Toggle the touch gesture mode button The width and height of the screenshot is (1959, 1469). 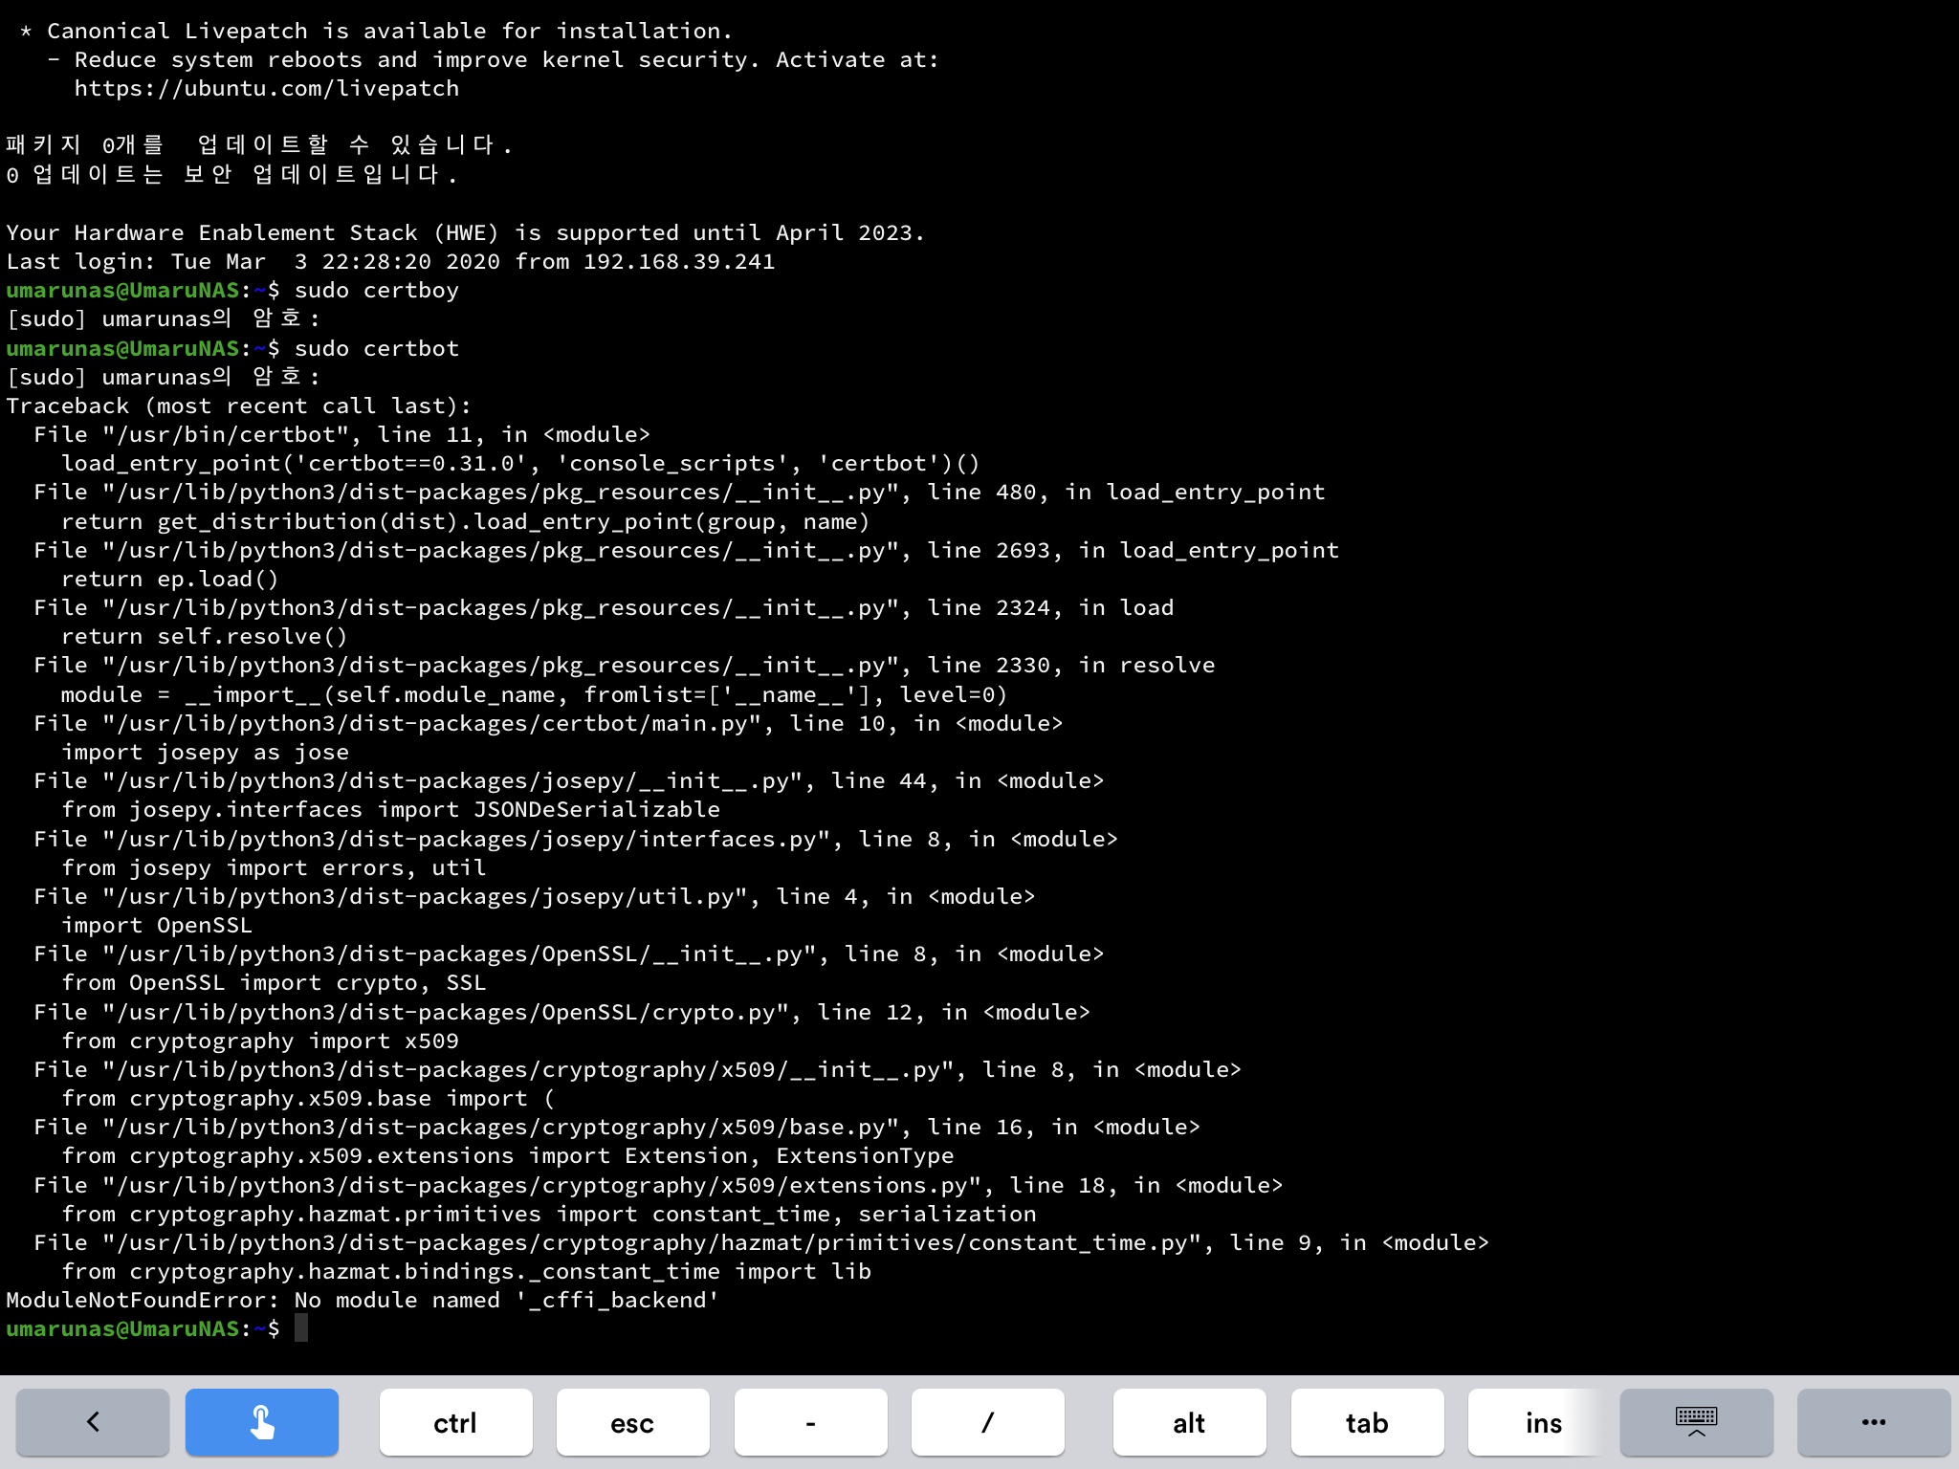click(x=262, y=1422)
